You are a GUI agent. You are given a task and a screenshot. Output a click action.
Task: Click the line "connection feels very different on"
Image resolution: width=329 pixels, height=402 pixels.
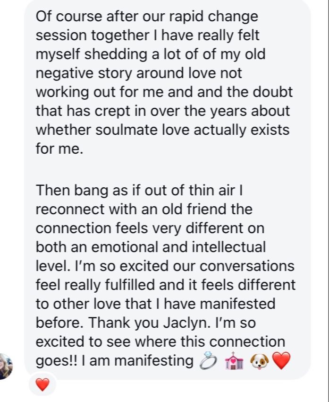click(x=150, y=227)
